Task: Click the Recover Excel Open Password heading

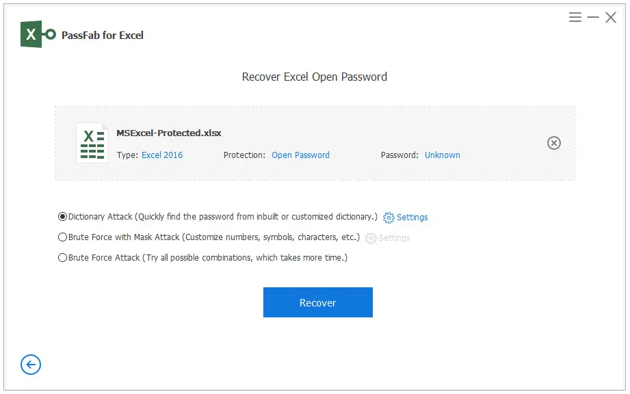Action: (x=315, y=77)
